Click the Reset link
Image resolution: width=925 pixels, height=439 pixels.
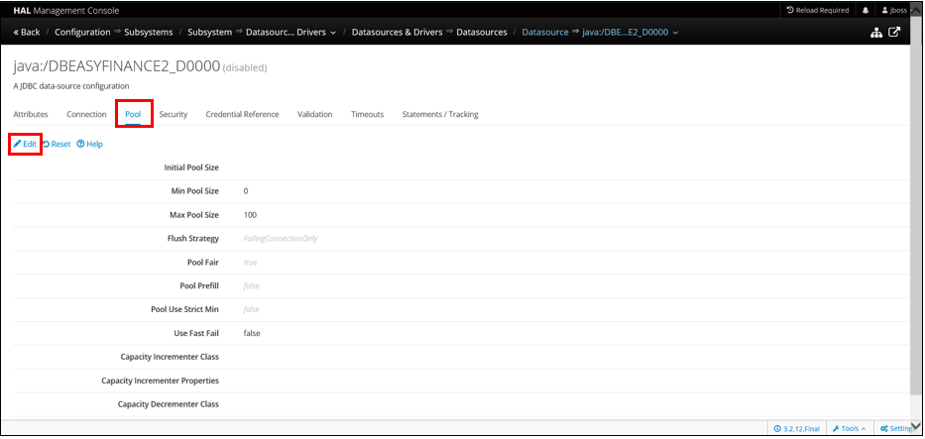(x=57, y=144)
